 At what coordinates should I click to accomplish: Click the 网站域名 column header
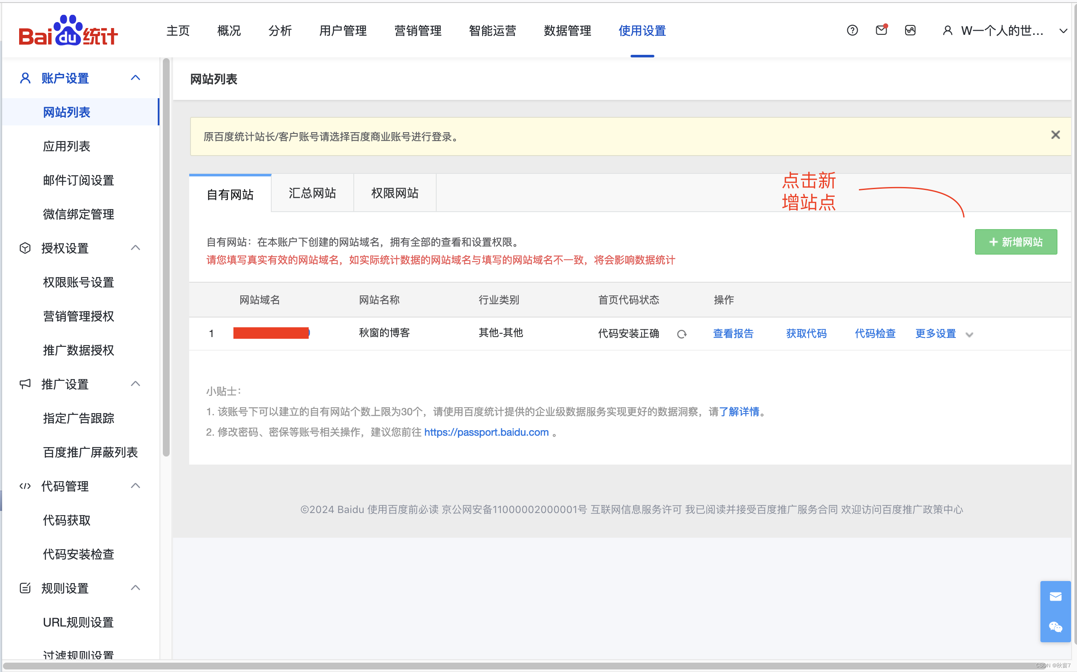(260, 300)
